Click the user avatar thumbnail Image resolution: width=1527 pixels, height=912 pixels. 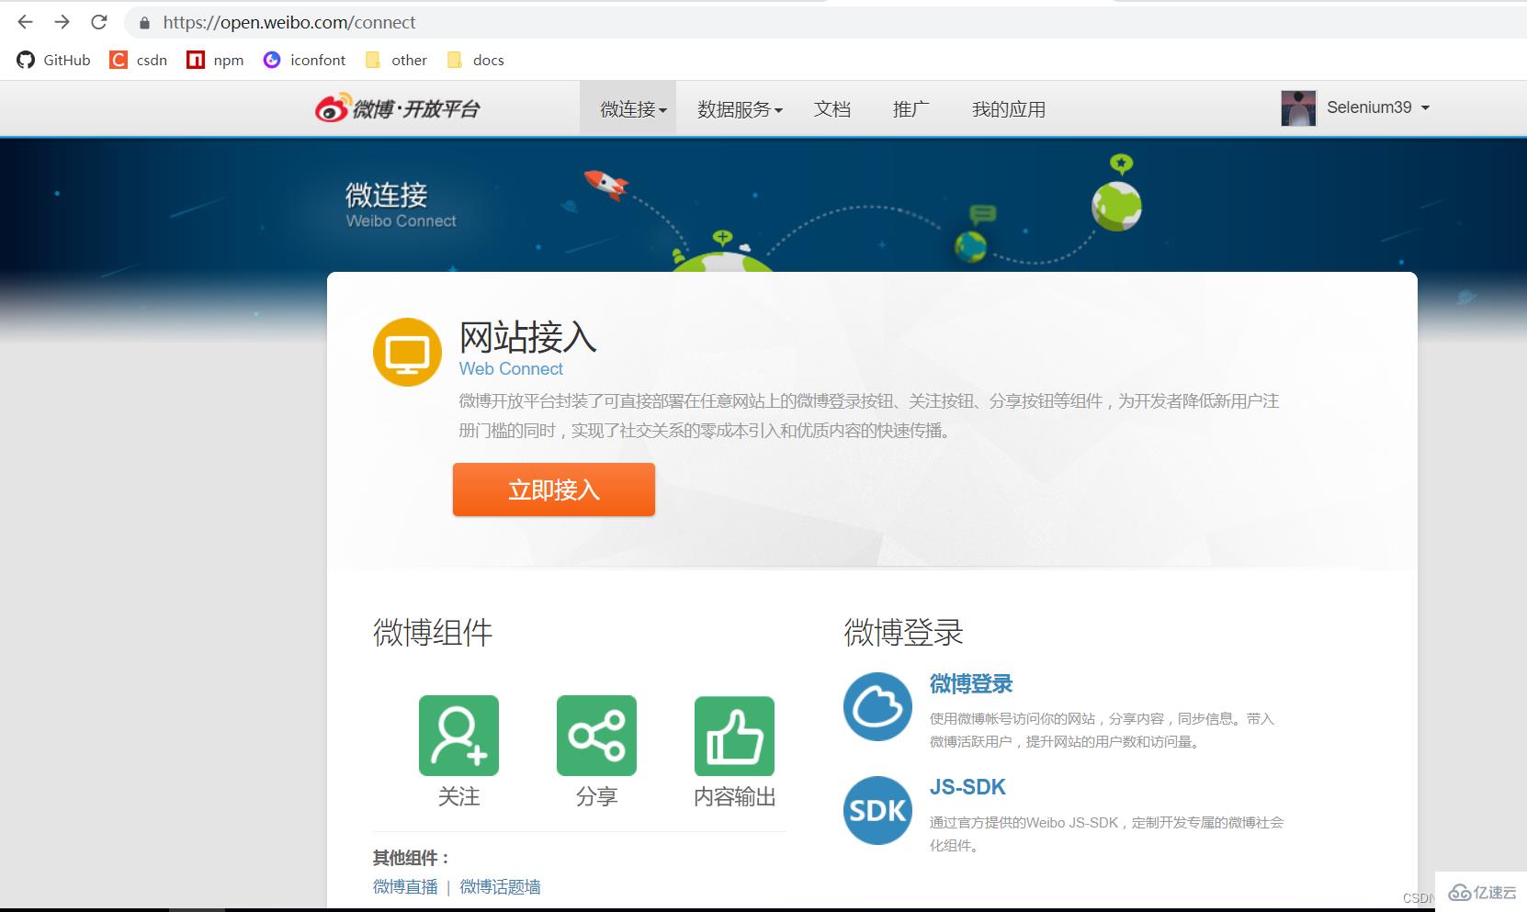click(1298, 108)
